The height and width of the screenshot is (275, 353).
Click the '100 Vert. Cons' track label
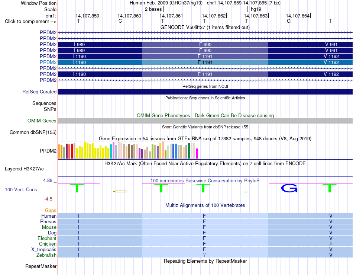coord(21,189)
